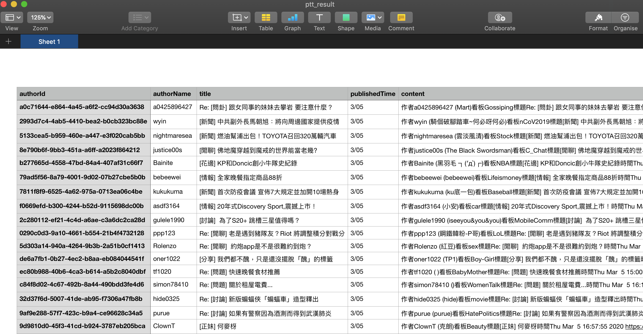This screenshot has width=643, height=334.
Task: Insert a Shape from toolbar
Action: click(x=346, y=17)
